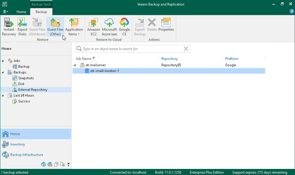Viewport: 295px width, 175px height.
Task: Select the External Repository node
Action: point(36,90)
